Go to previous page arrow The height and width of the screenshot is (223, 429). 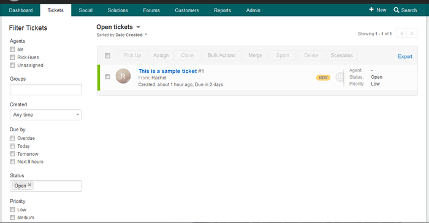point(401,34)
